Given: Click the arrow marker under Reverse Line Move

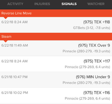Looking at the screenshot, I should tap(6, 18).
